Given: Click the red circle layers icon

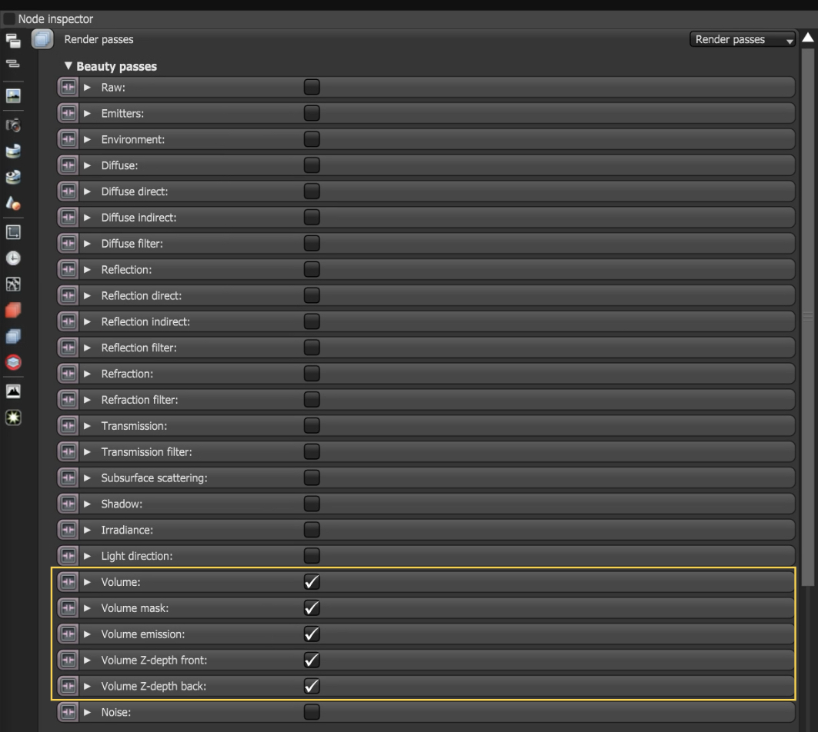Looking at the screenshot, I should [13, 361].
